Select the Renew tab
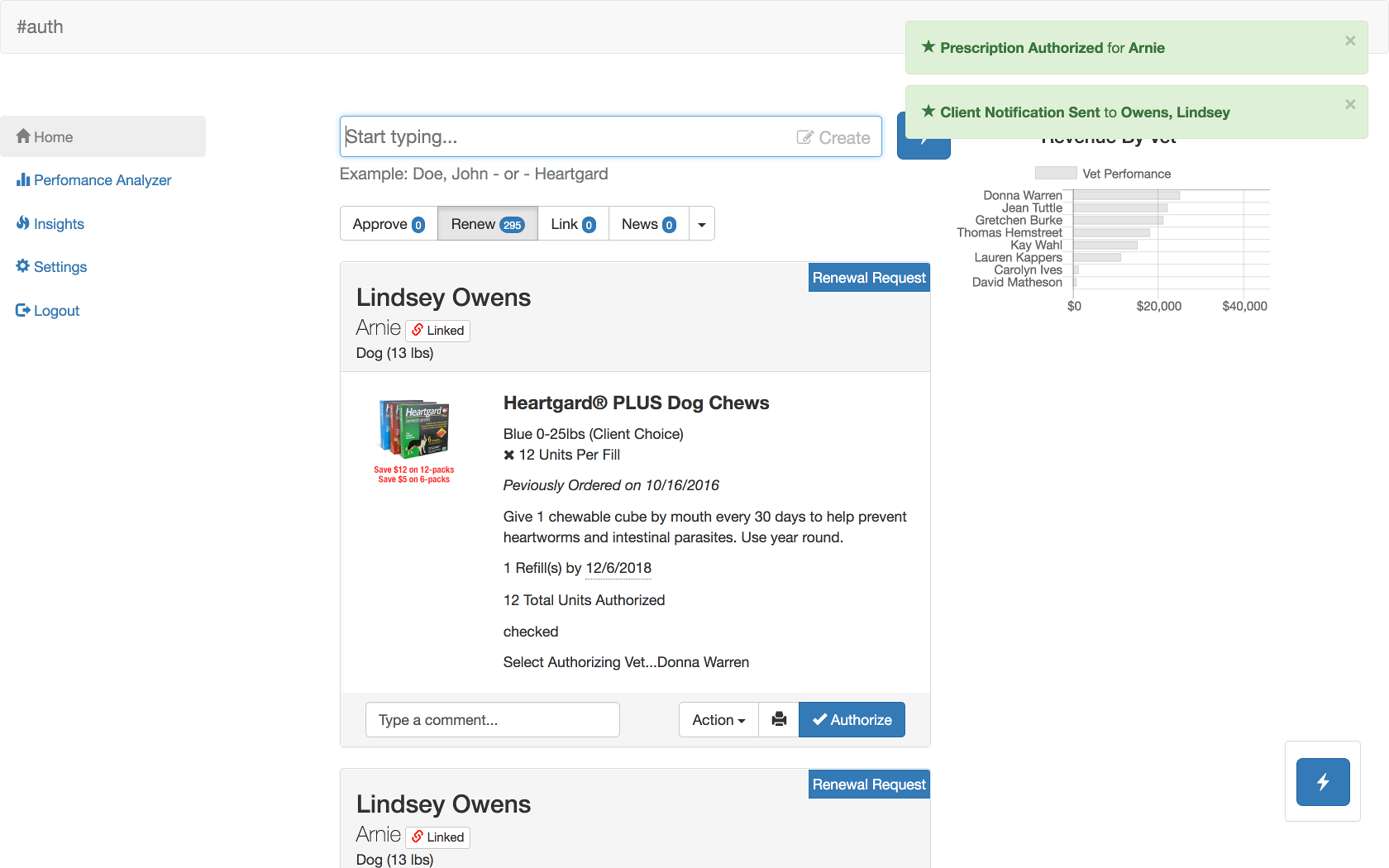 487,224
